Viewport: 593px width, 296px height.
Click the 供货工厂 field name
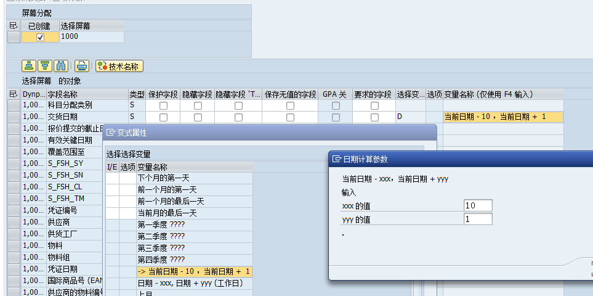[62, 234]
